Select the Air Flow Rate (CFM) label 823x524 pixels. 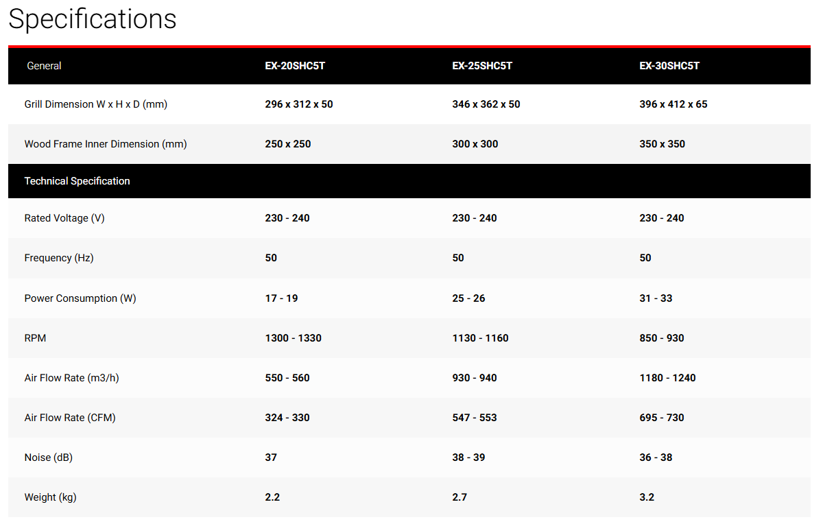pyautogui.click(x=70, y=418)
